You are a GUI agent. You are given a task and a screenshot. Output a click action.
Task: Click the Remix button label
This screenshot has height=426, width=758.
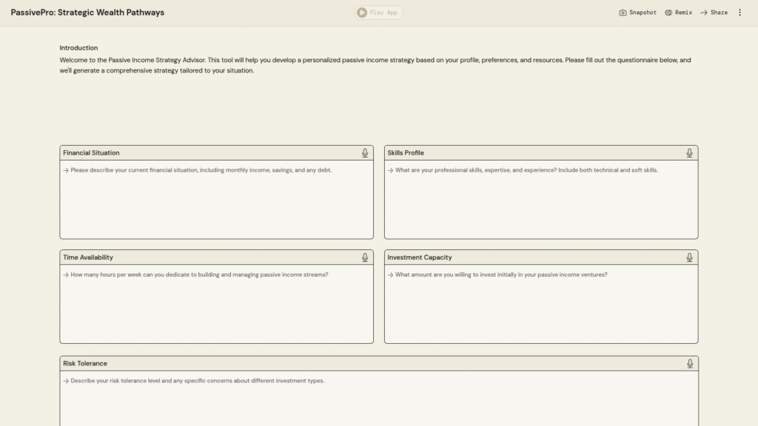click(x=683, y=13)
